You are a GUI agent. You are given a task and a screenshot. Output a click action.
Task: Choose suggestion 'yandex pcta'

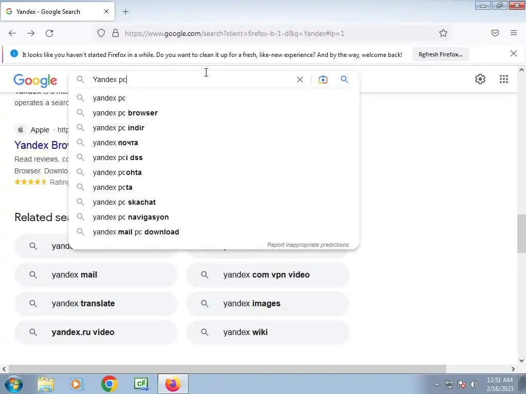(214, 187)
